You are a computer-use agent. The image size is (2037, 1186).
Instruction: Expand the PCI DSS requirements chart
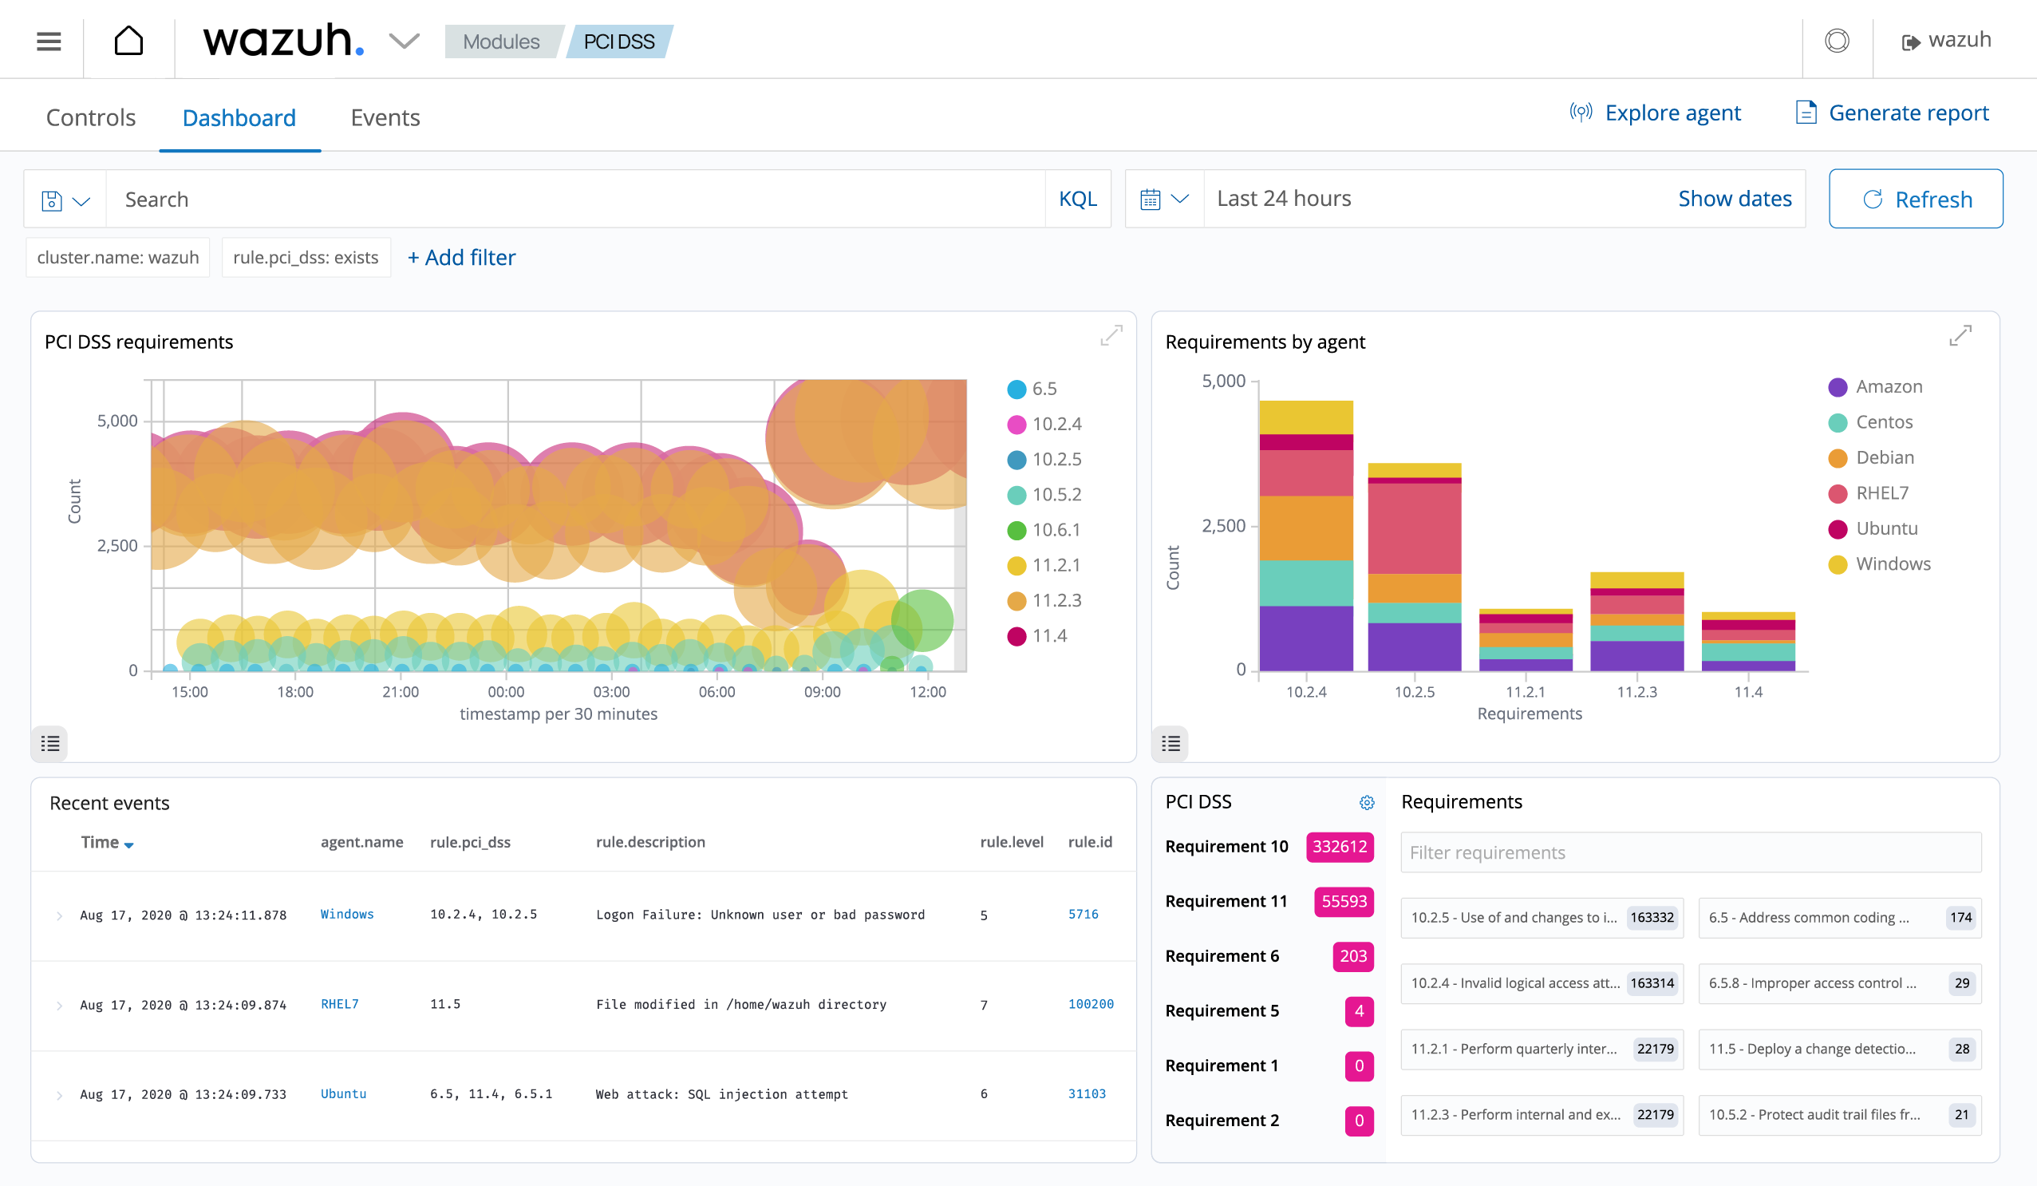[x=1111, y=334]
